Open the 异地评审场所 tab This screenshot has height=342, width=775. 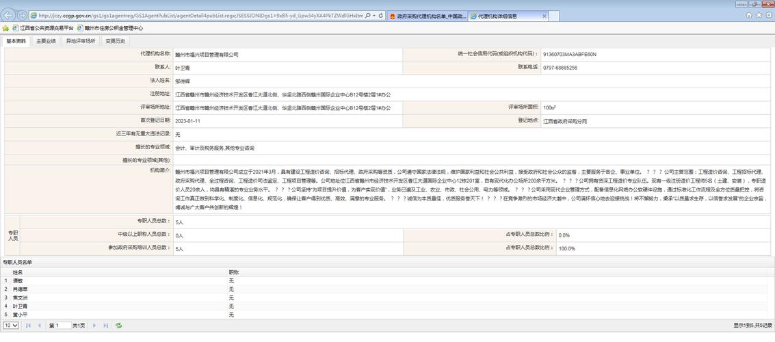81,41
